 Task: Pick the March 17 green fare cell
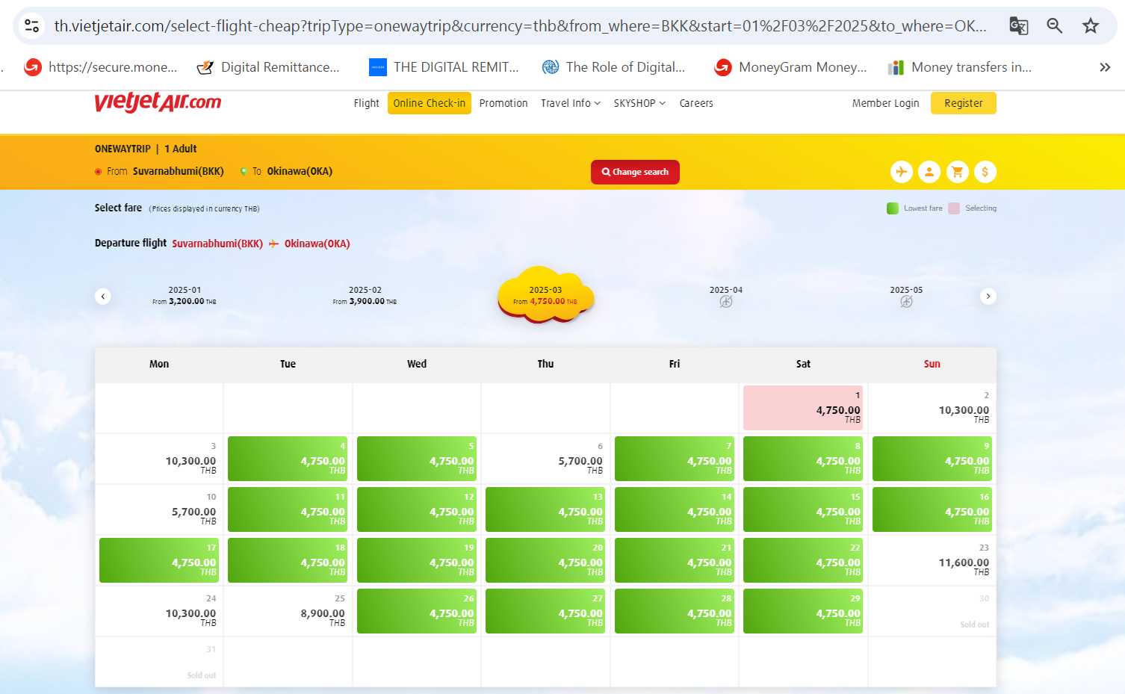pyautogui.click(x=159, y=560)
